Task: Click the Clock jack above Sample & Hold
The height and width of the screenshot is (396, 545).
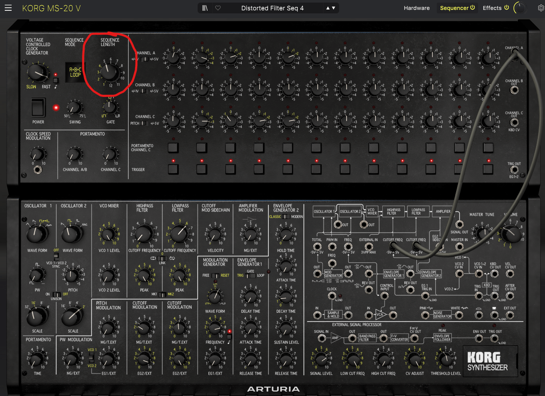Action: click(332, 296)
